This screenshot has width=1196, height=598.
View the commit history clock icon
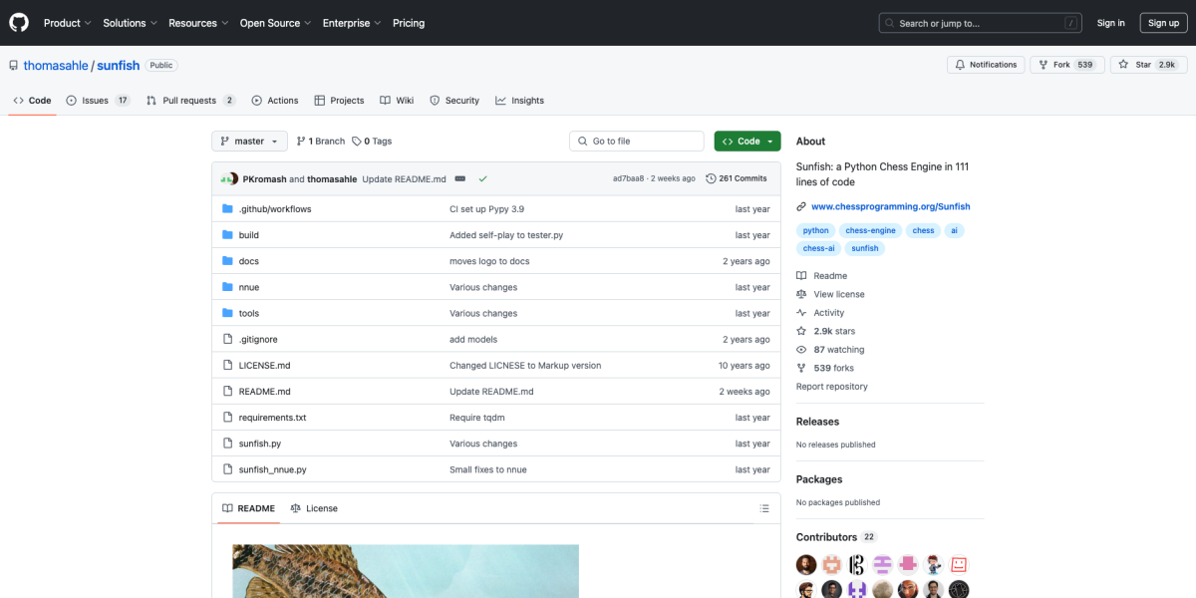tap(711, 178)
